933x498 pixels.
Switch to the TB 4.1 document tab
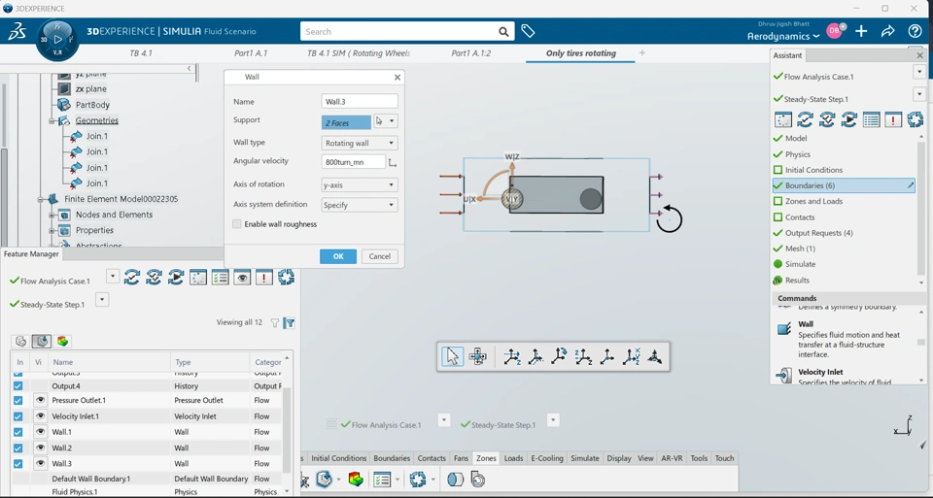click(x=141, y=52)
